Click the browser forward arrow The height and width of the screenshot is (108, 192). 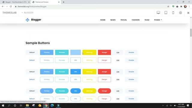click(x=7, y=7)
